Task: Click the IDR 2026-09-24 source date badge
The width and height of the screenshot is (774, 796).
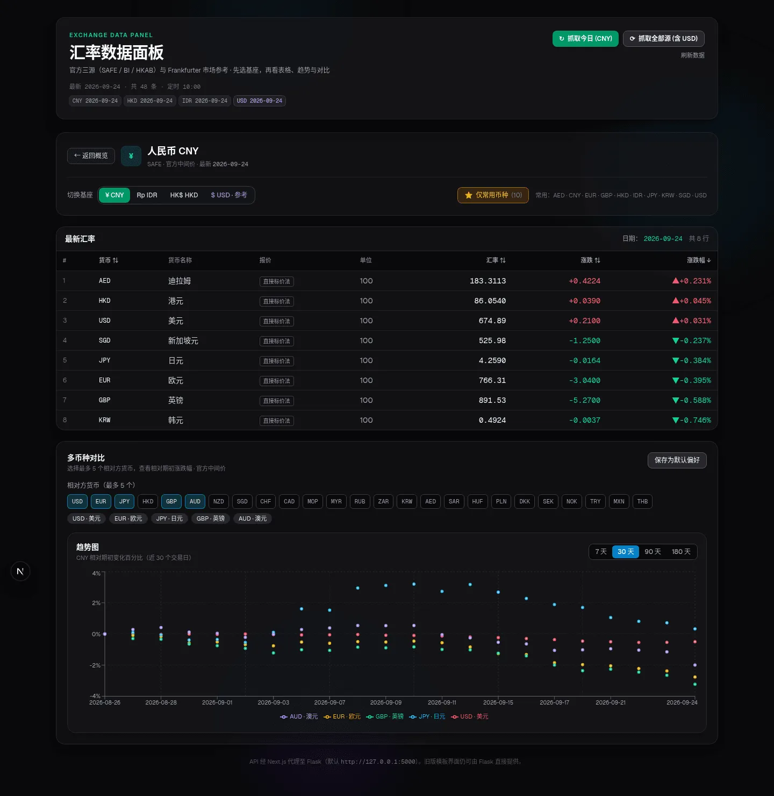Action: [205, 101]
